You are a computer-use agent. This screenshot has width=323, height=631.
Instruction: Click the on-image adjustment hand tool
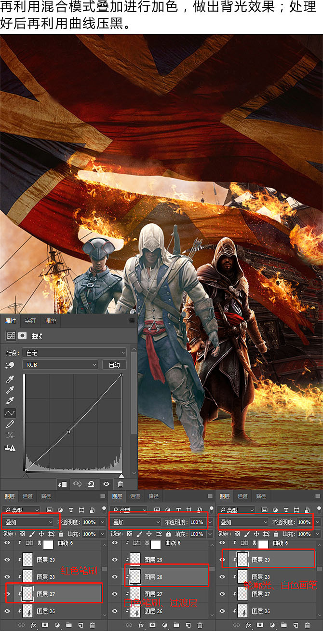pyautogui.click(x=9, y=365)
